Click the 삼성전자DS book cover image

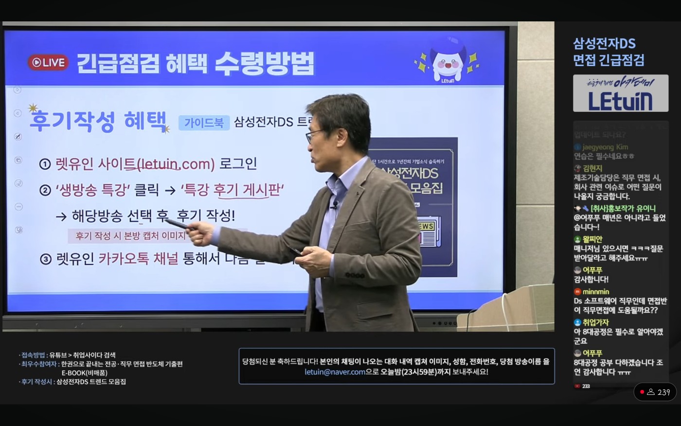(x=418, y=204)
